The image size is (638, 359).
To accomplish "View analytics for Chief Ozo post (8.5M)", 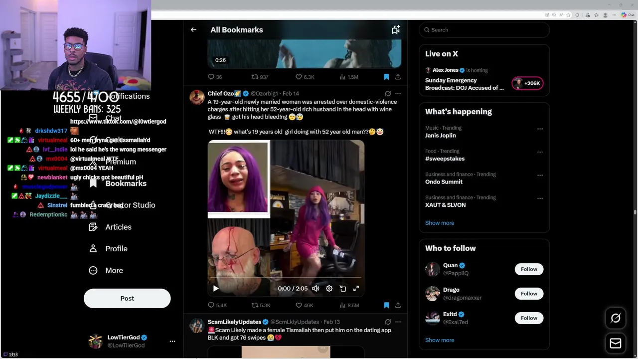I will [x=349, y=305].
